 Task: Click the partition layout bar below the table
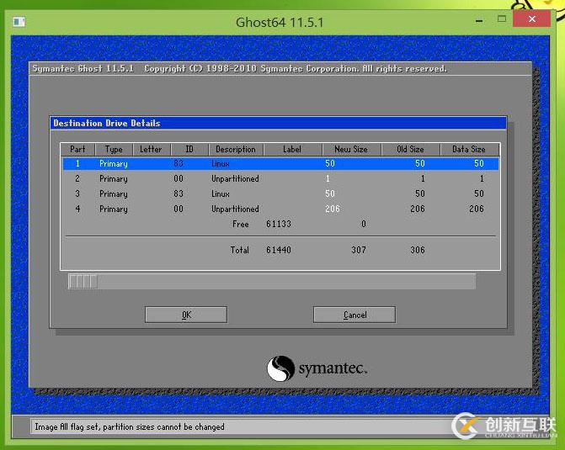tap(272, 281)
